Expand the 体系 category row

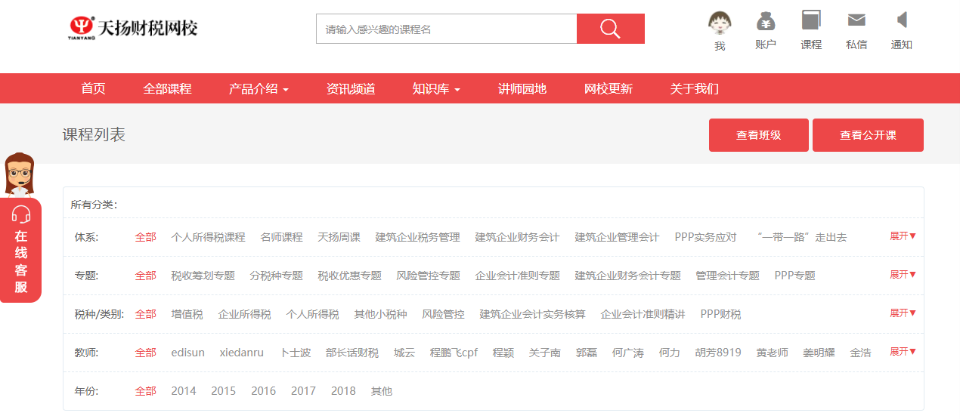pyautogui.click(x=903, y=236)
